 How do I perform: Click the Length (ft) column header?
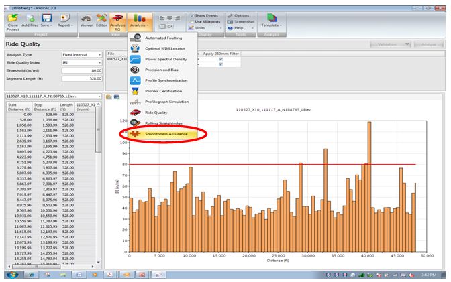66,107
